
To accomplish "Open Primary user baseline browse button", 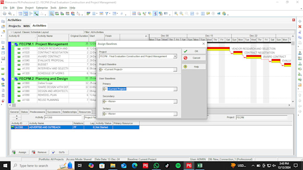I will 175,89.
